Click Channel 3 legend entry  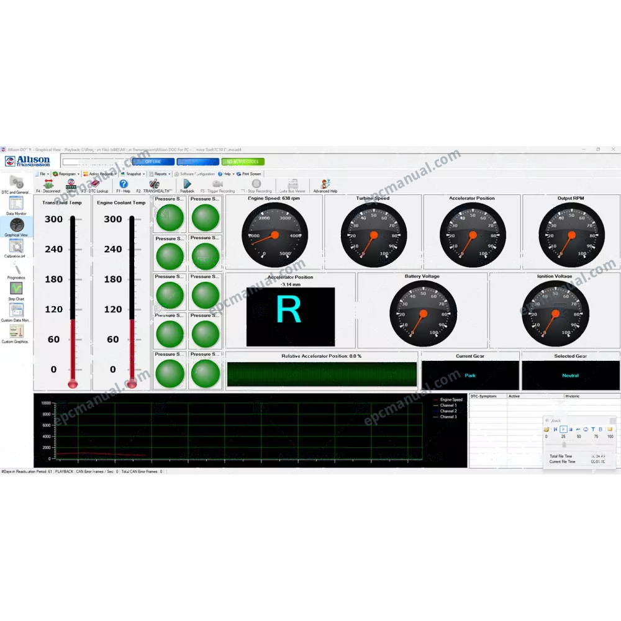pos(445,417)
